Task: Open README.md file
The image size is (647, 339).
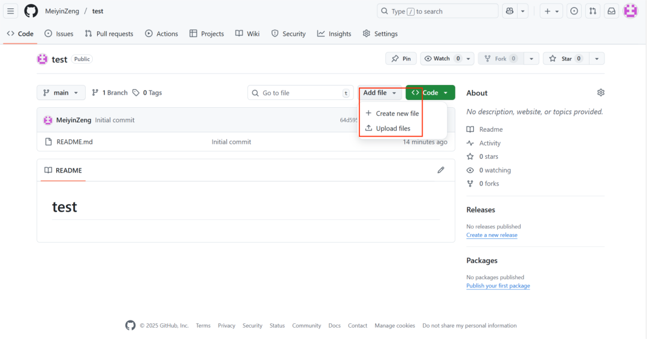Action: [75, 142]
